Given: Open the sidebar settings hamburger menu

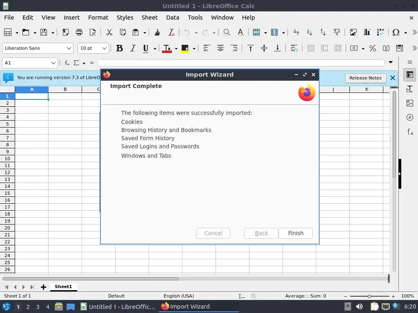Looking at the screenshot, I should [410, 62].
